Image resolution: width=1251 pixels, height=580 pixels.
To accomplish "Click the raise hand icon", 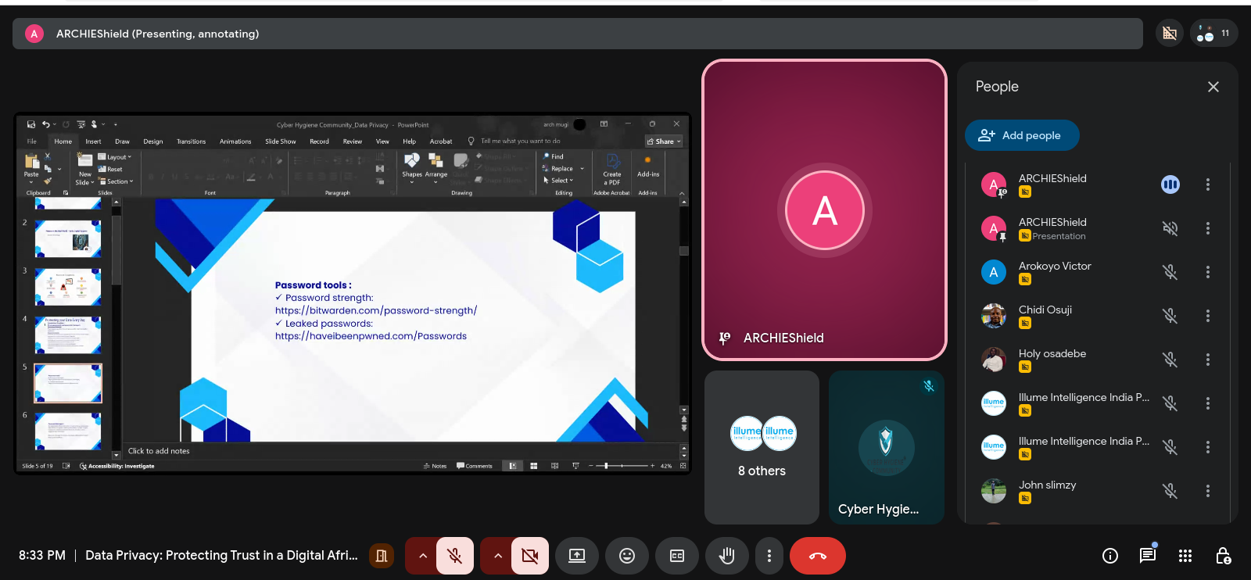I will click(x=726, y=556).
